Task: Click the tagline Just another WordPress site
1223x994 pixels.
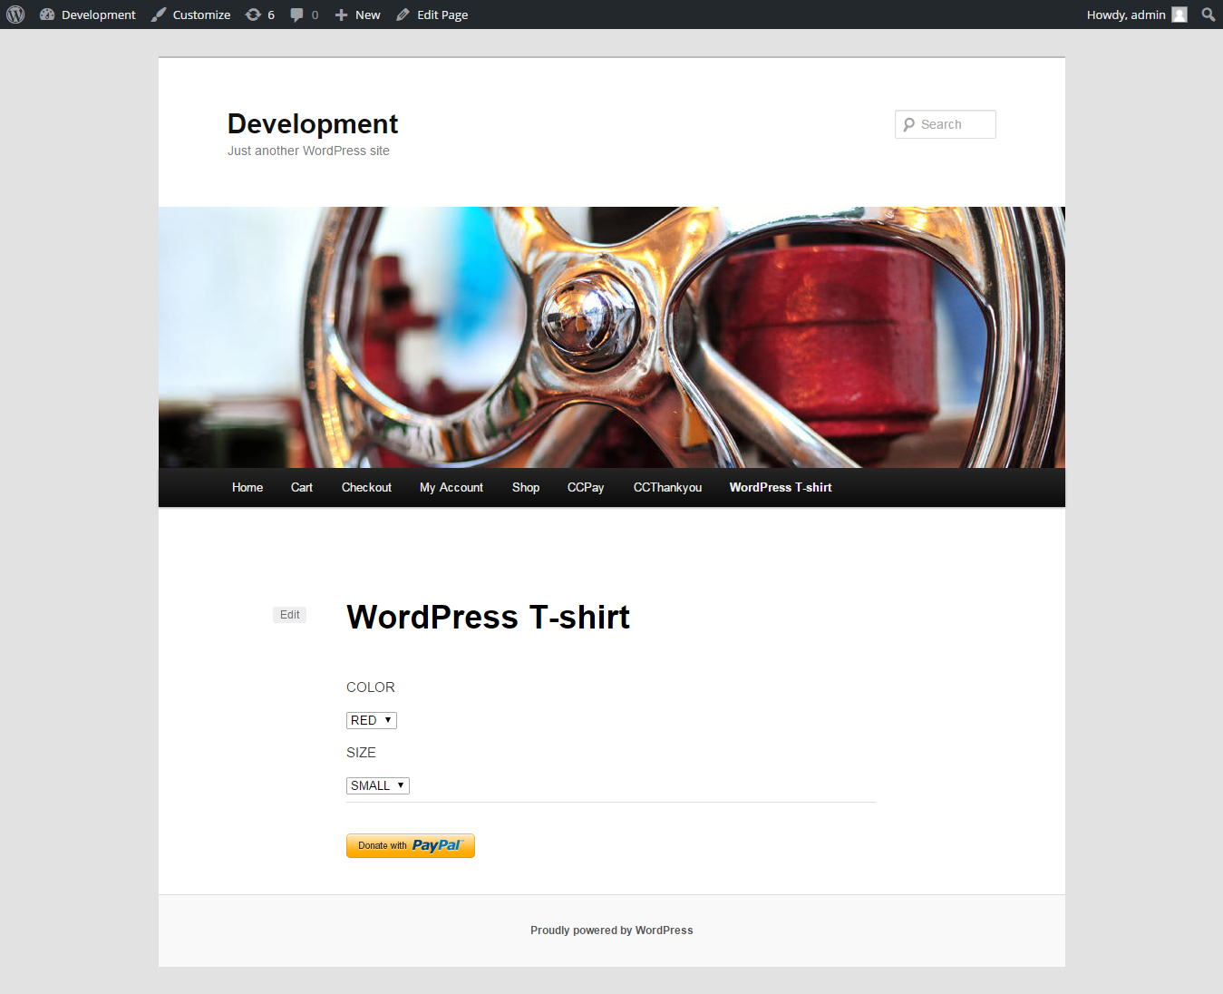Action: tap(308, 151)
